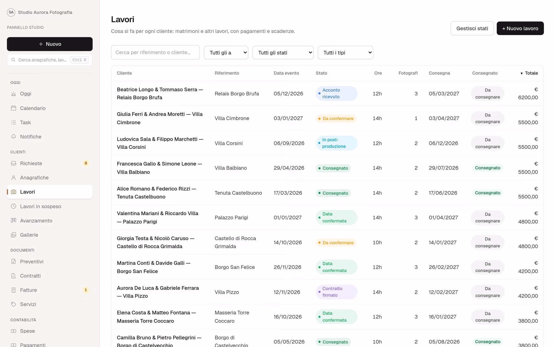Click the Fatture receipt icon
555x347 pixels.
tap(13, 290)
